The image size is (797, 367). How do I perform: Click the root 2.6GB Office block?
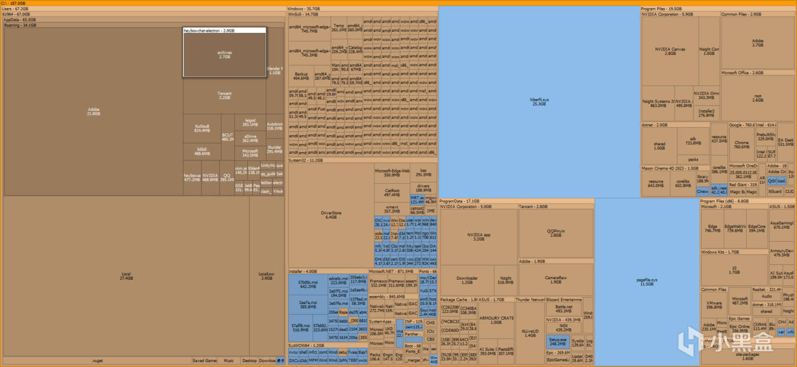coord(757,98)
